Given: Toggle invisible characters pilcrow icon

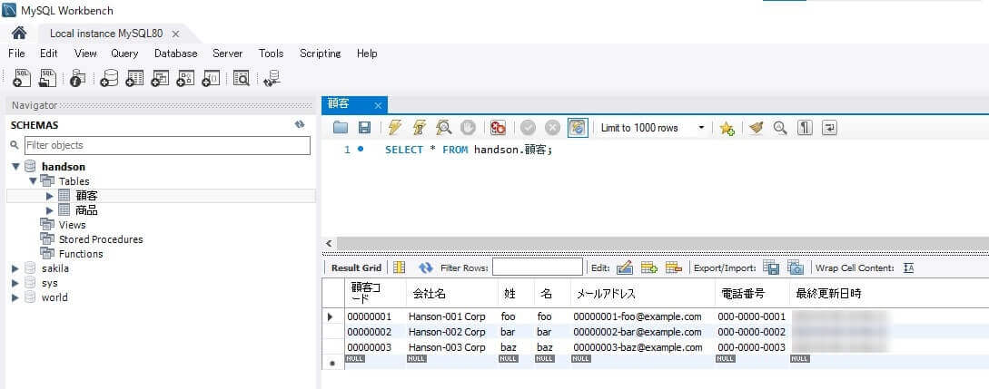Looking at the screenshot, I should pyautogui.click(x=805, y=128).
